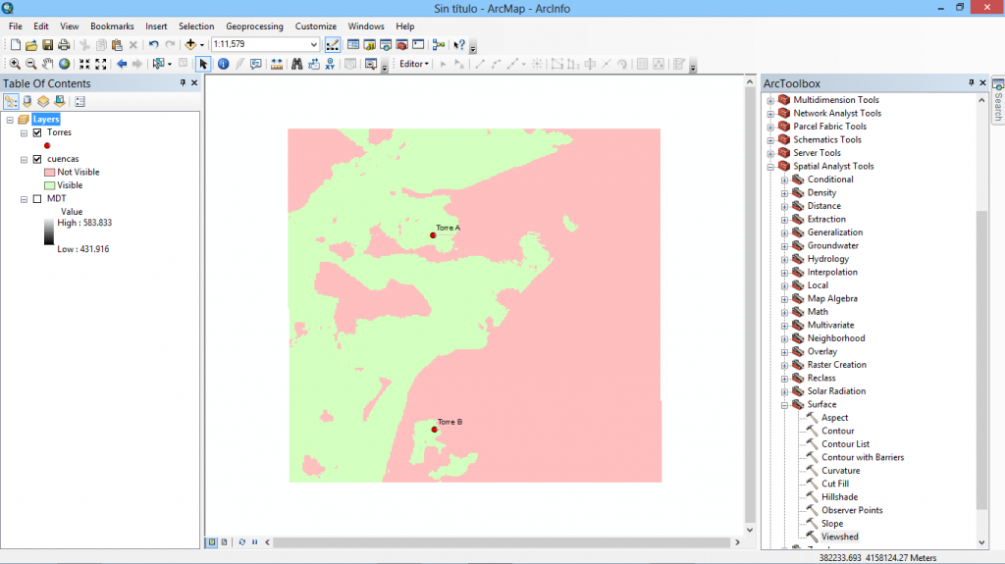Hide the cuencas layer
The width and height of the screenshot is (1005, 564).
pos(37,159)
